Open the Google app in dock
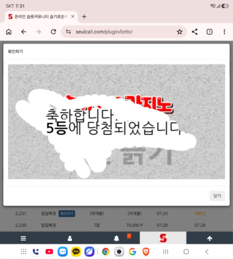233x259 pixels. click(133, 252)
